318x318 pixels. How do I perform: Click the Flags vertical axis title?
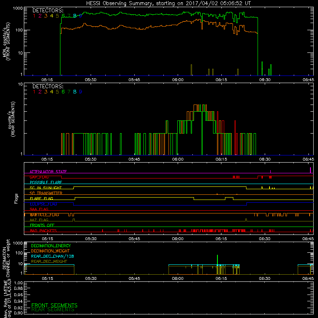pyautogui.click(x=16, y=198)
